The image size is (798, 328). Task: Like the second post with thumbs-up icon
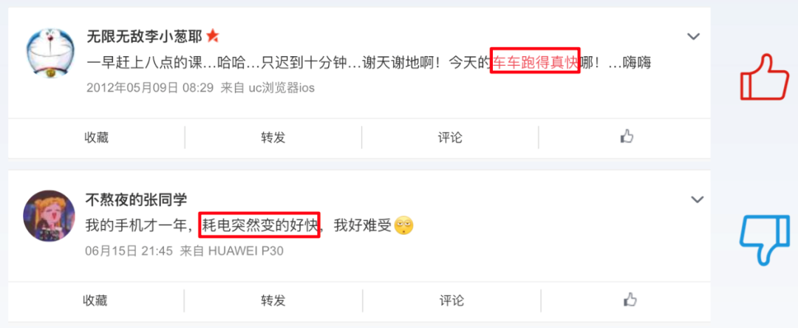[x=630, y=299]
